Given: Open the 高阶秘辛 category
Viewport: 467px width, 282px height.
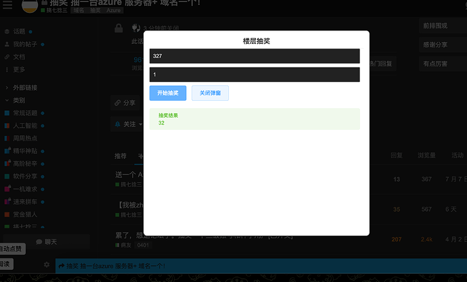Looking at the screenshot, I should 25,164.
